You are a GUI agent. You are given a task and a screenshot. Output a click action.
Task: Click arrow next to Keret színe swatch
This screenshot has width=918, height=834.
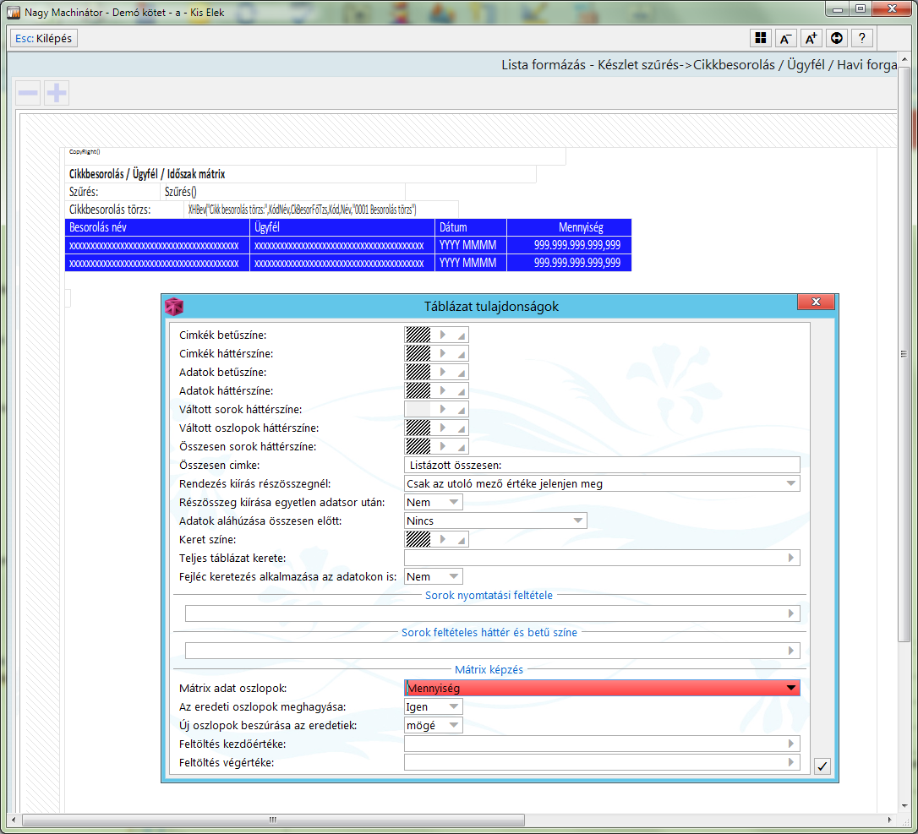coord(443,540)
